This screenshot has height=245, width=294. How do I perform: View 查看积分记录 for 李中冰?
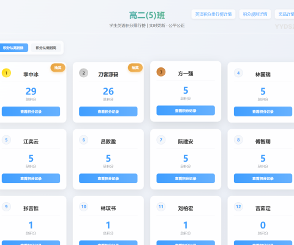(x=31, y=111)
